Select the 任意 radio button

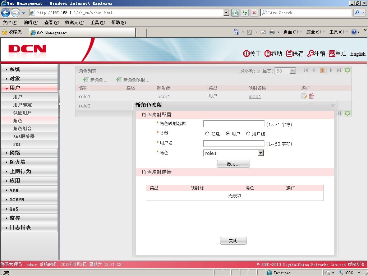coord(207,134)
